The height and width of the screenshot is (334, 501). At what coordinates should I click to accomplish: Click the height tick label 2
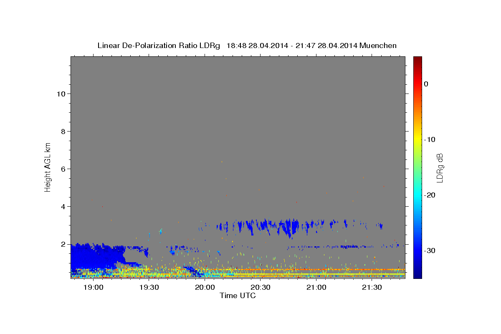63,244
